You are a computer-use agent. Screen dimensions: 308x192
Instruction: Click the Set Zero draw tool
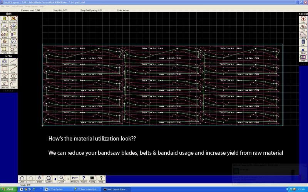click(4, 62)
